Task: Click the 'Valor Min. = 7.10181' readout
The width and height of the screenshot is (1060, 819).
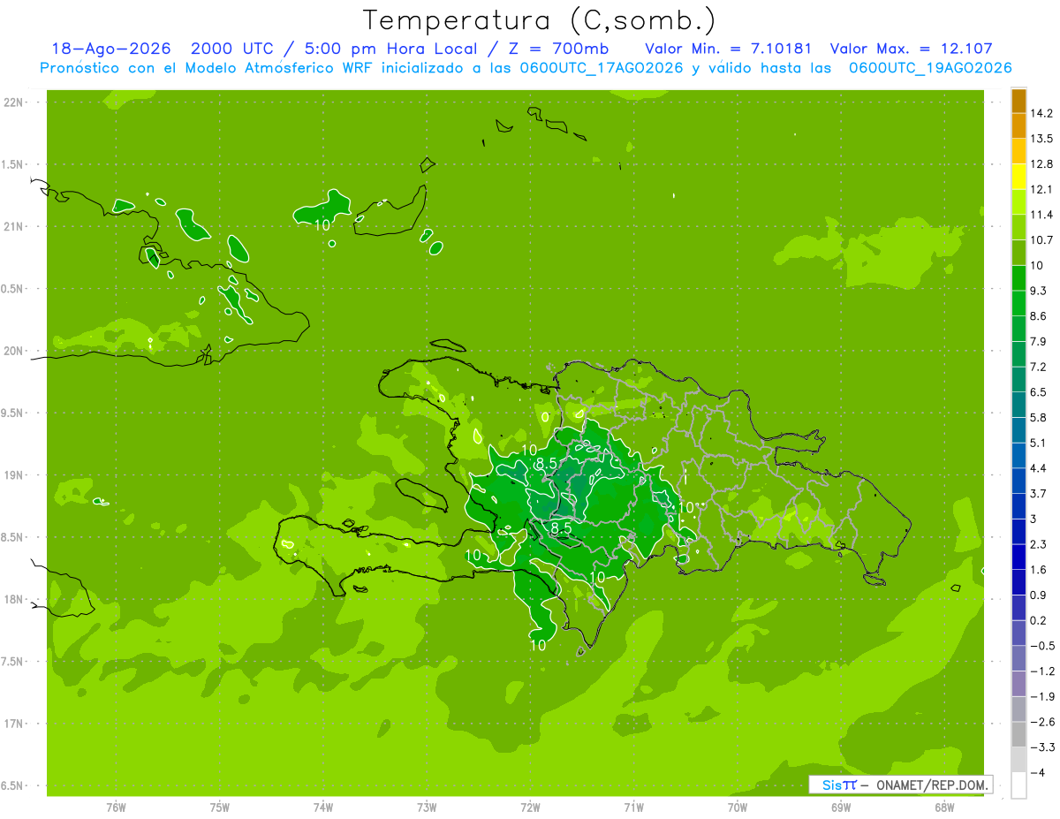Action: [x=728, y=49]
